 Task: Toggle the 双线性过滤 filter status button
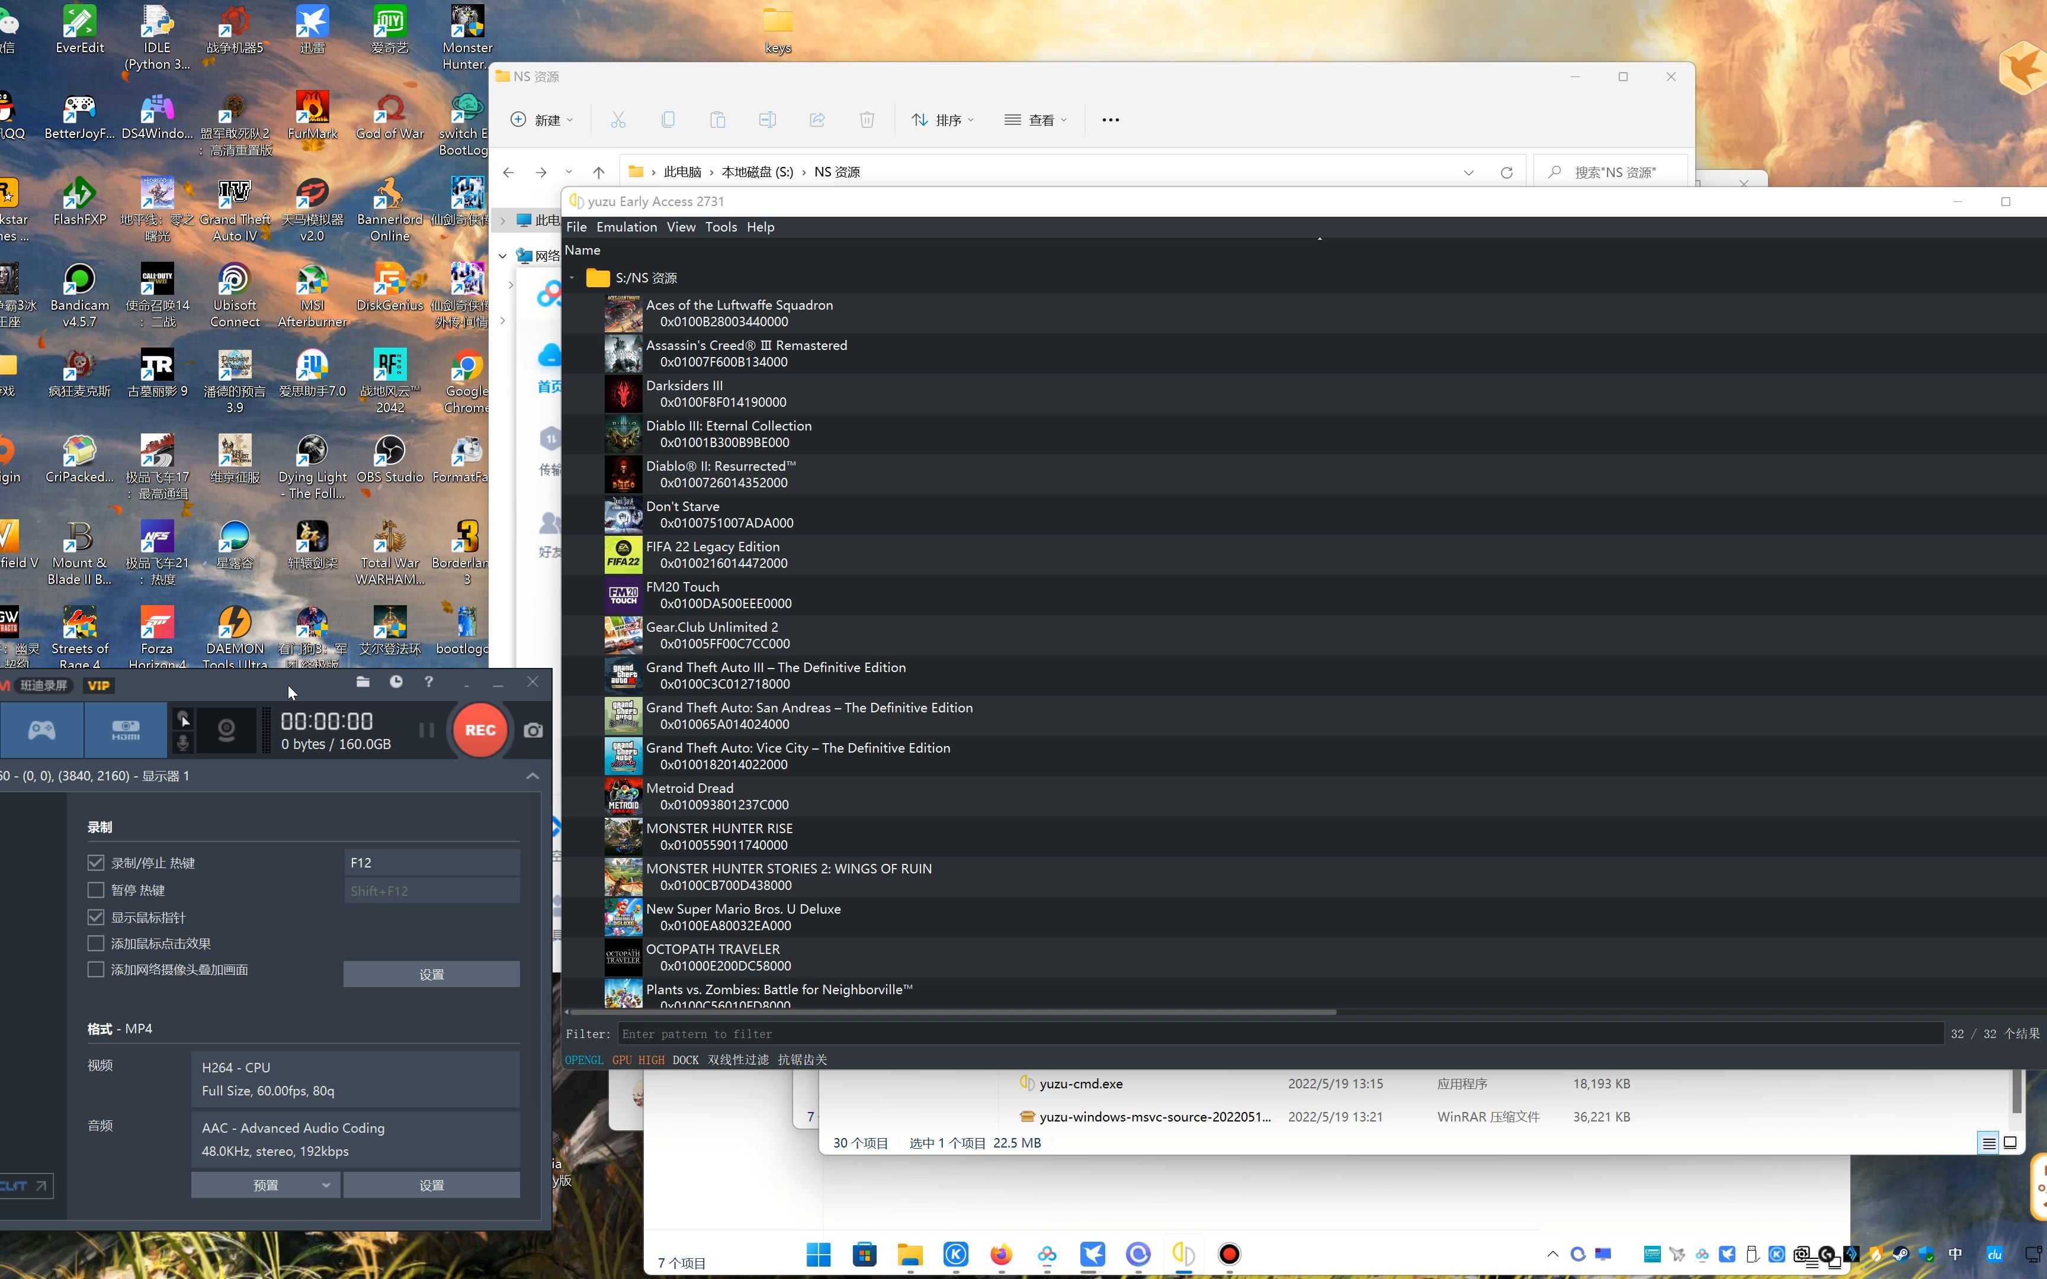pyautogui.click(x=737, y=1060)
